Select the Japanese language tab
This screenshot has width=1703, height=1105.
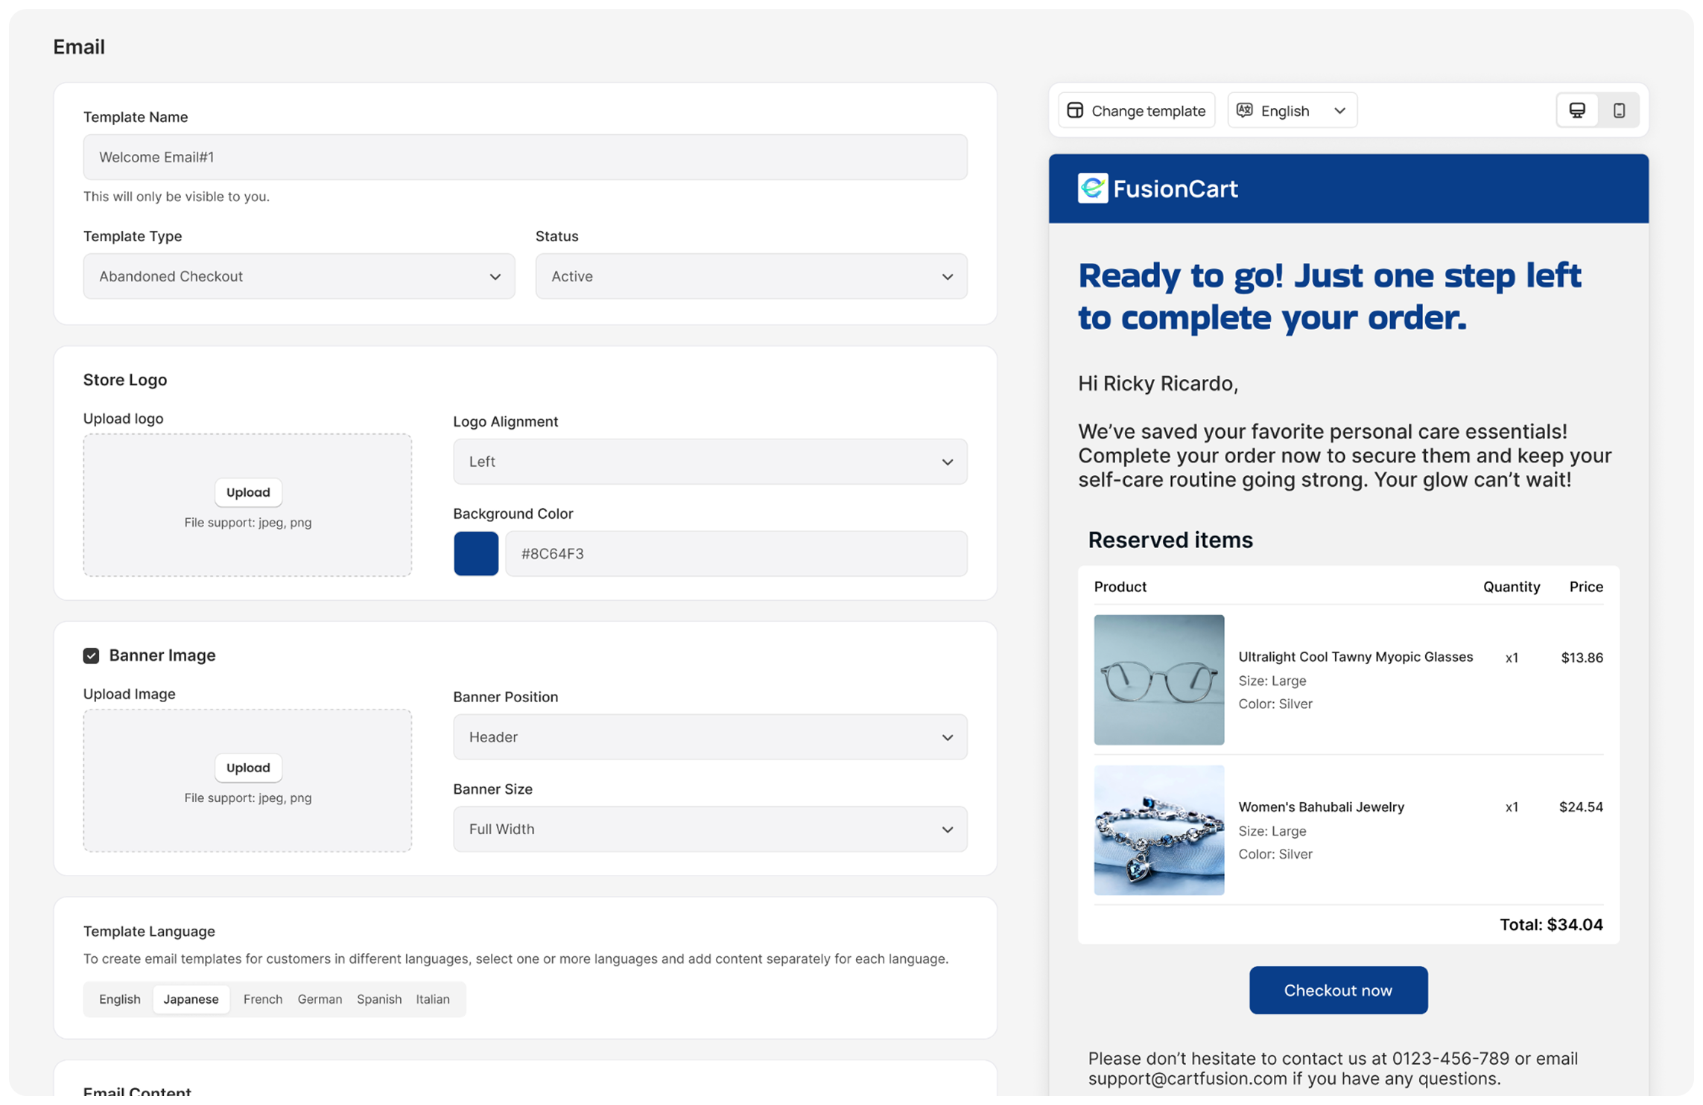pos(191,999)
